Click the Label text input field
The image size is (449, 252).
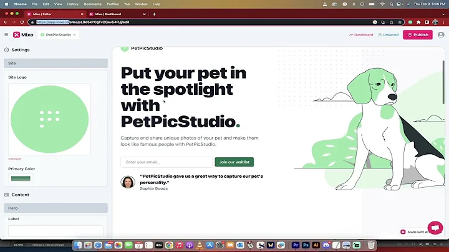[x=56, y=231]
